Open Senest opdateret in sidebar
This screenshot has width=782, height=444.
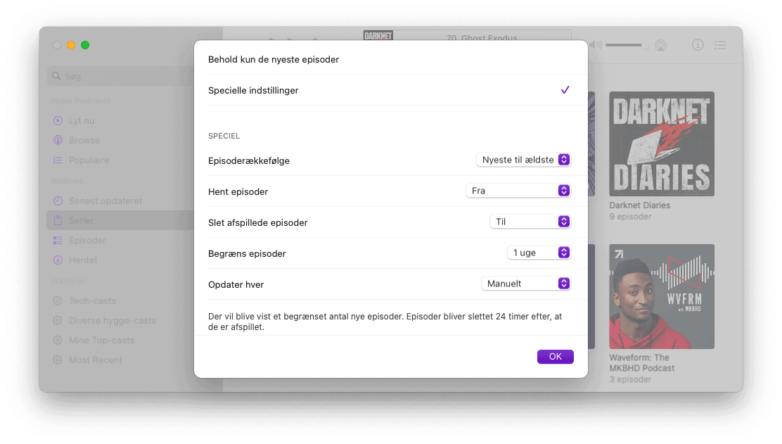105,201
